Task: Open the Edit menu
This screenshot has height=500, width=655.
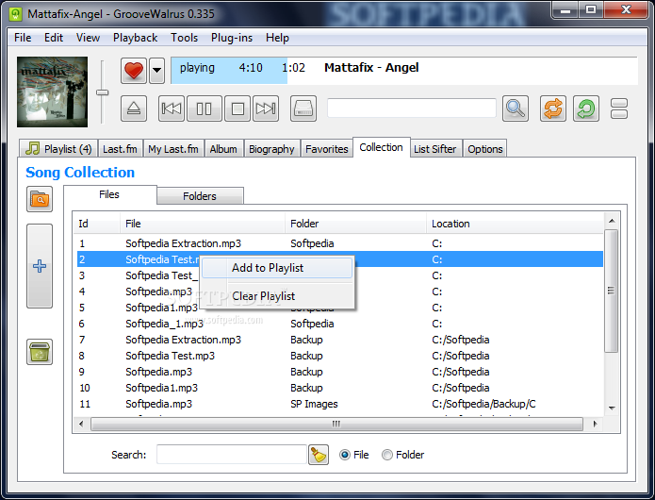Action: tap(54, 38)
